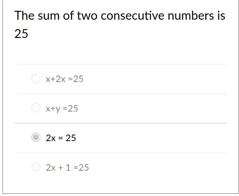
Task: Click the word numbers in the question
Action: tap(191, 15)
